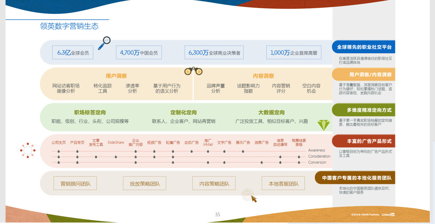The image size is (435, 224).
Task: Click the magnifying glass icon
Action: [x=104, y=43]
